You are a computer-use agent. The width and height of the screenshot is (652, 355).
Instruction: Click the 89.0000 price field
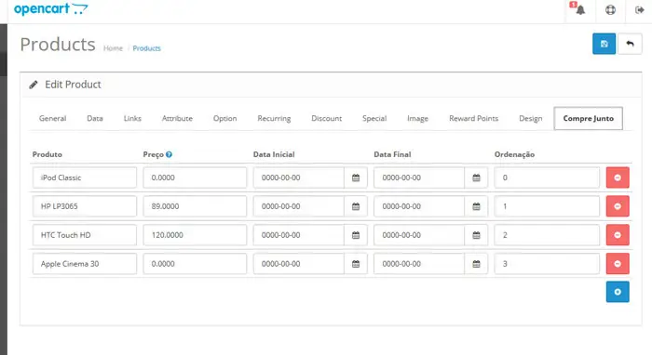coord(195,206)
